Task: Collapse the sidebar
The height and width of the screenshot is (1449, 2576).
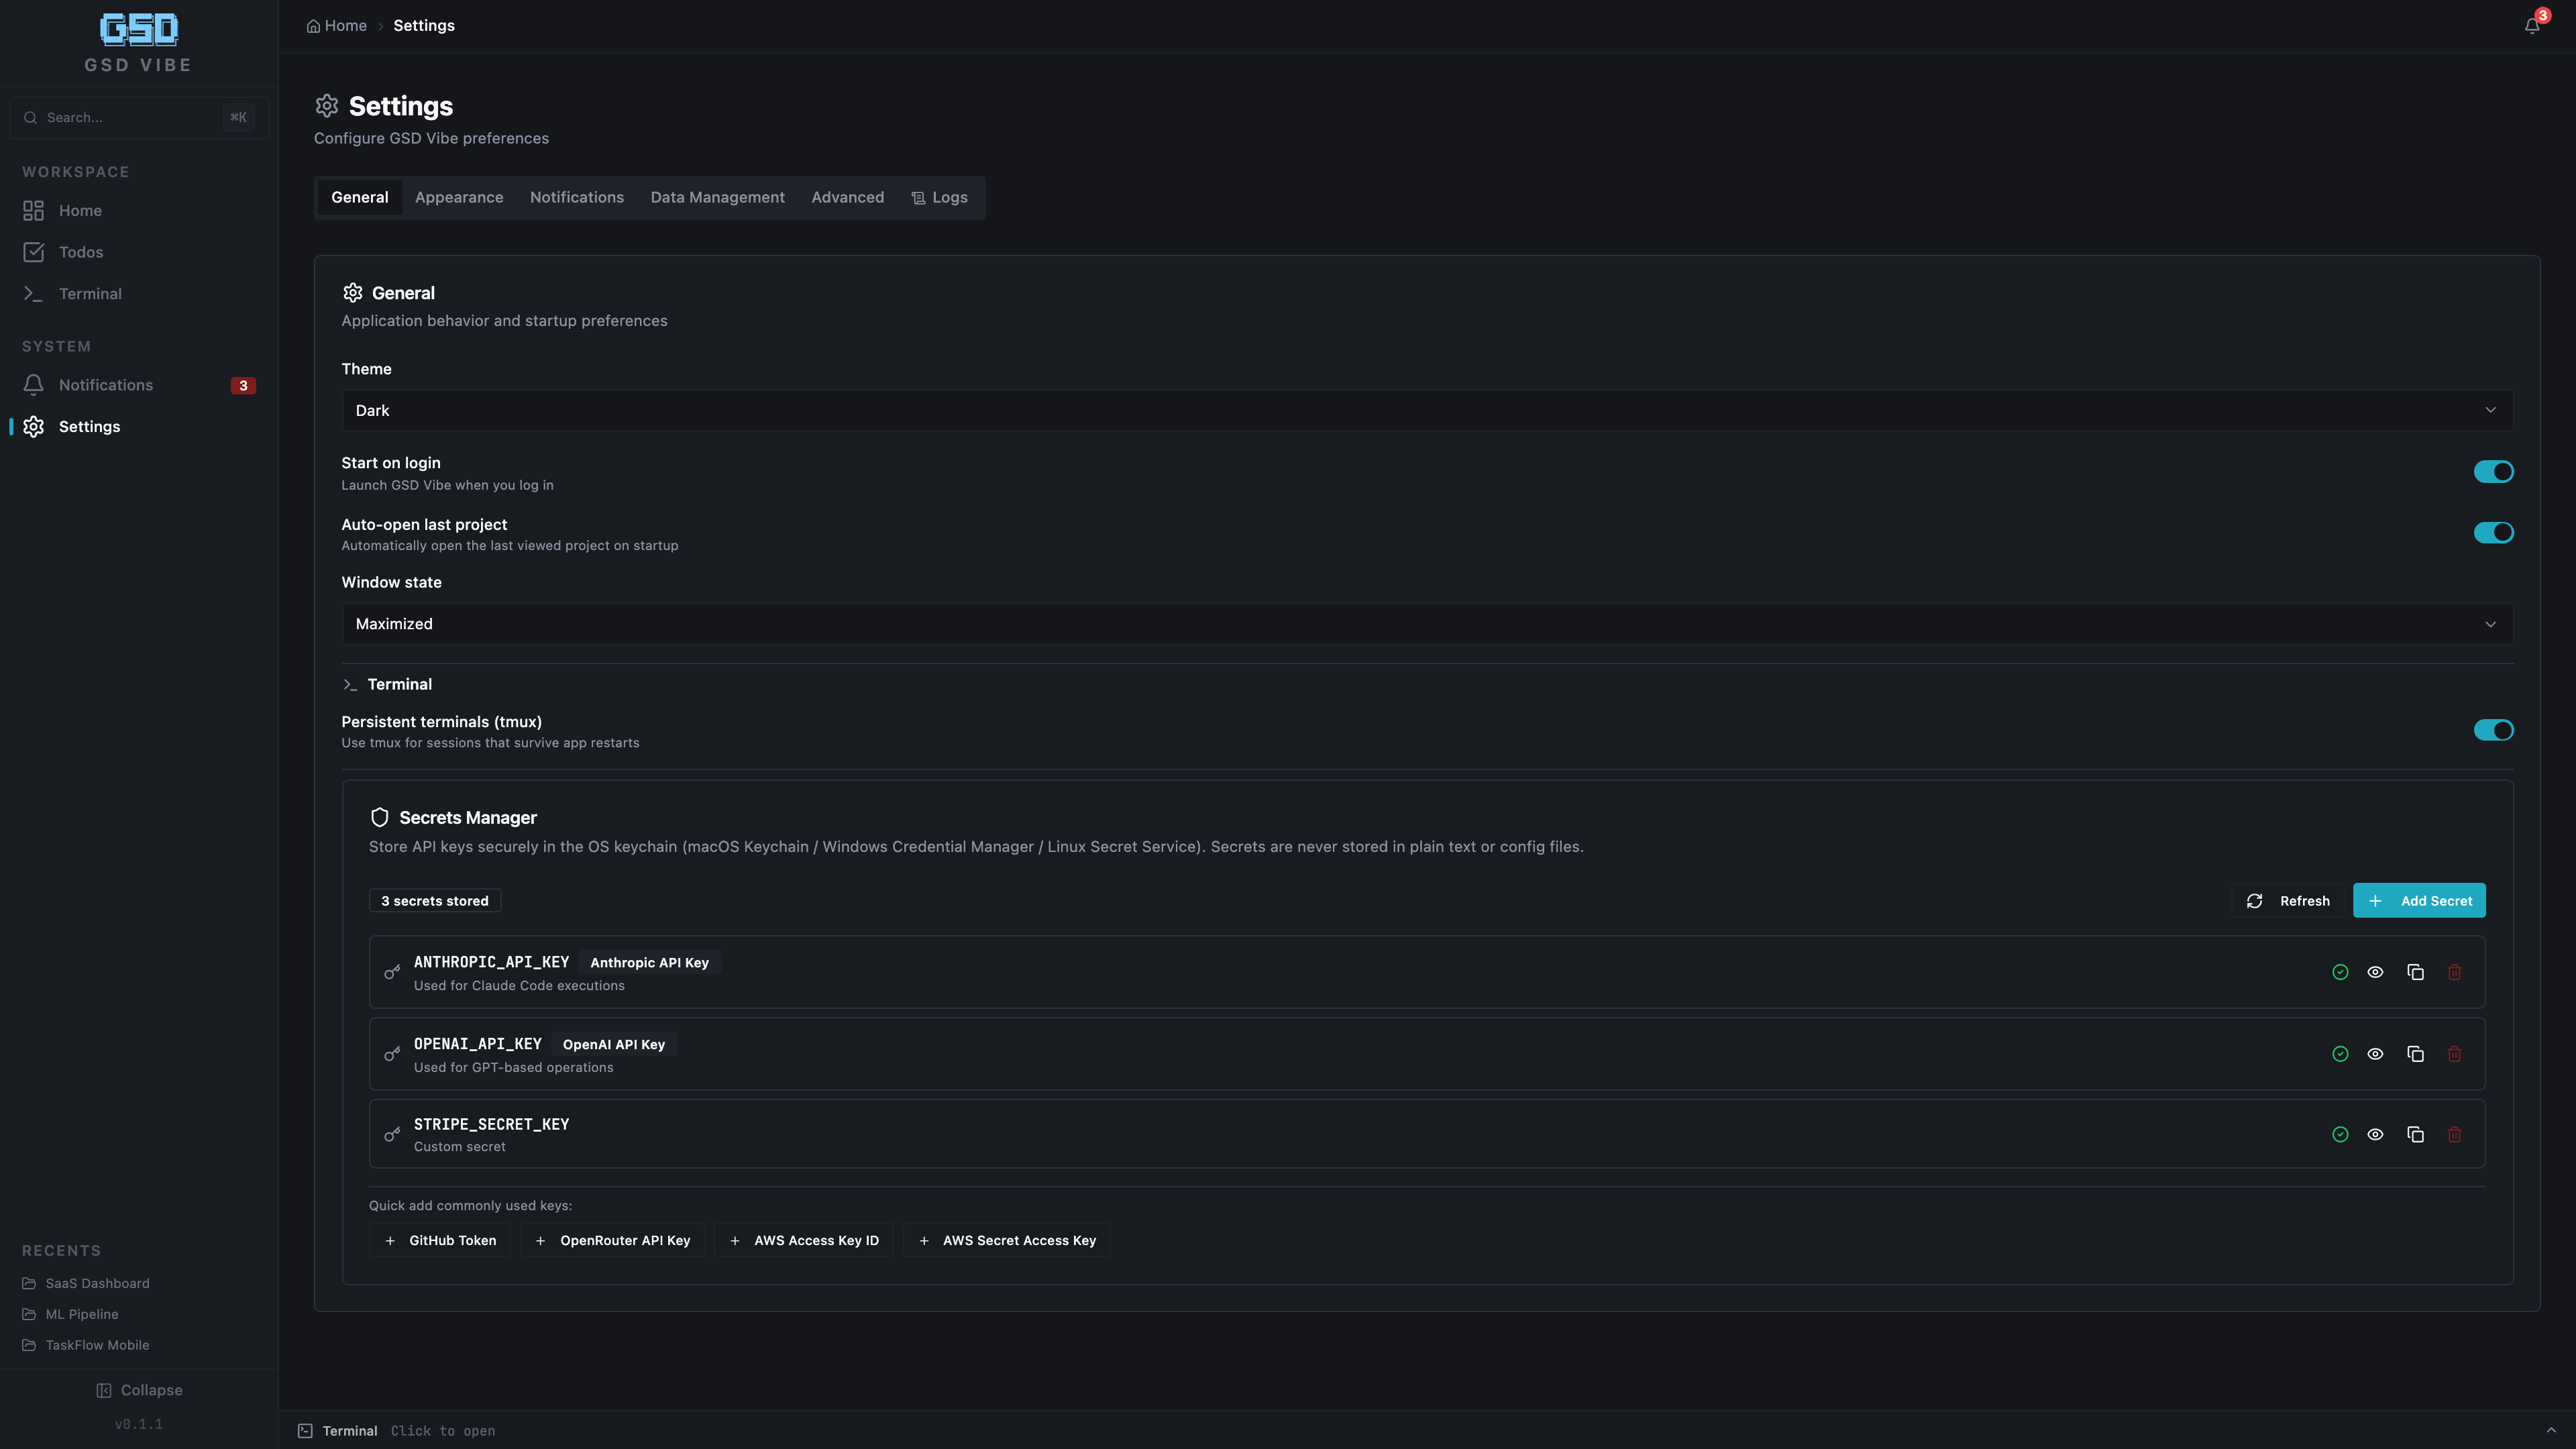Action: (x=139, y=1389)
